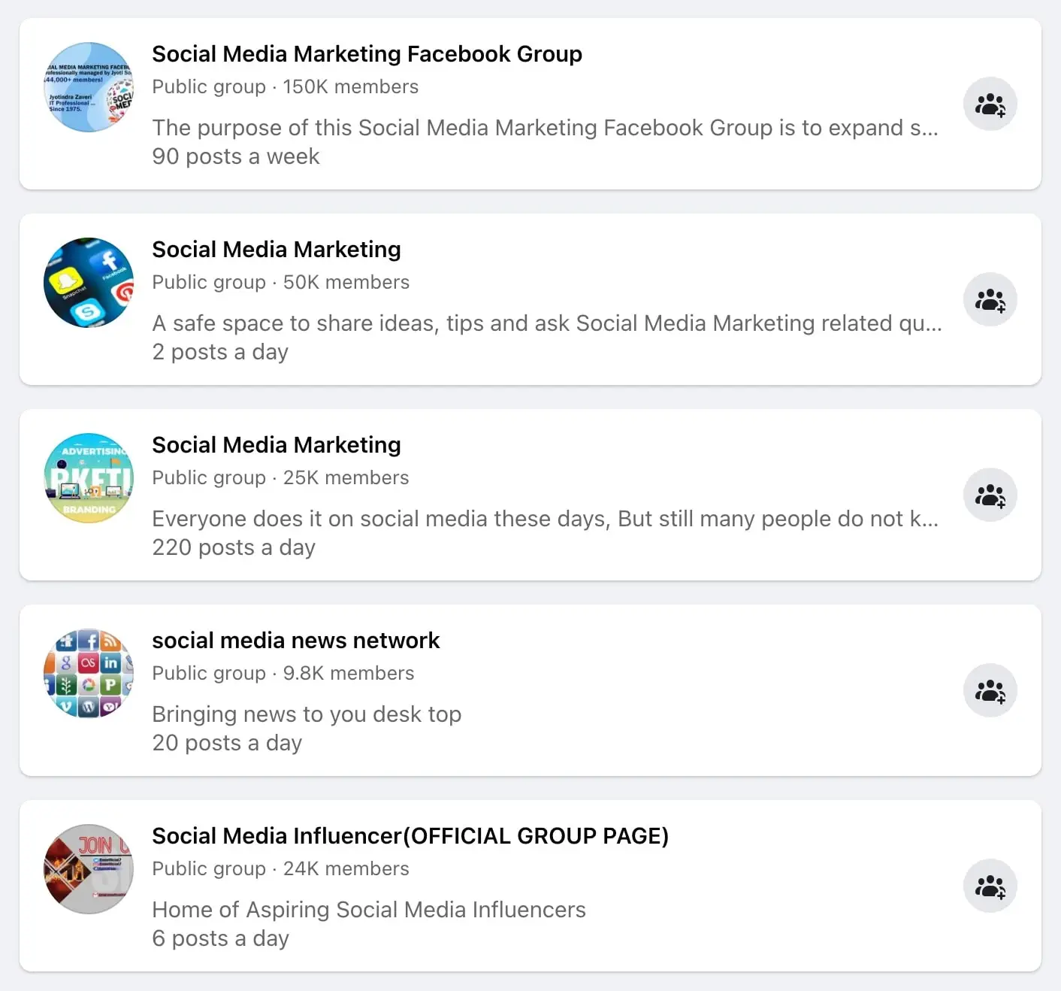
Task: Join the 25K members Social Media Marketing group
Action: point(990,495)
